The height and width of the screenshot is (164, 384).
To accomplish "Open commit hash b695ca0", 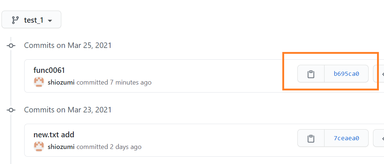I will (346, 74).
